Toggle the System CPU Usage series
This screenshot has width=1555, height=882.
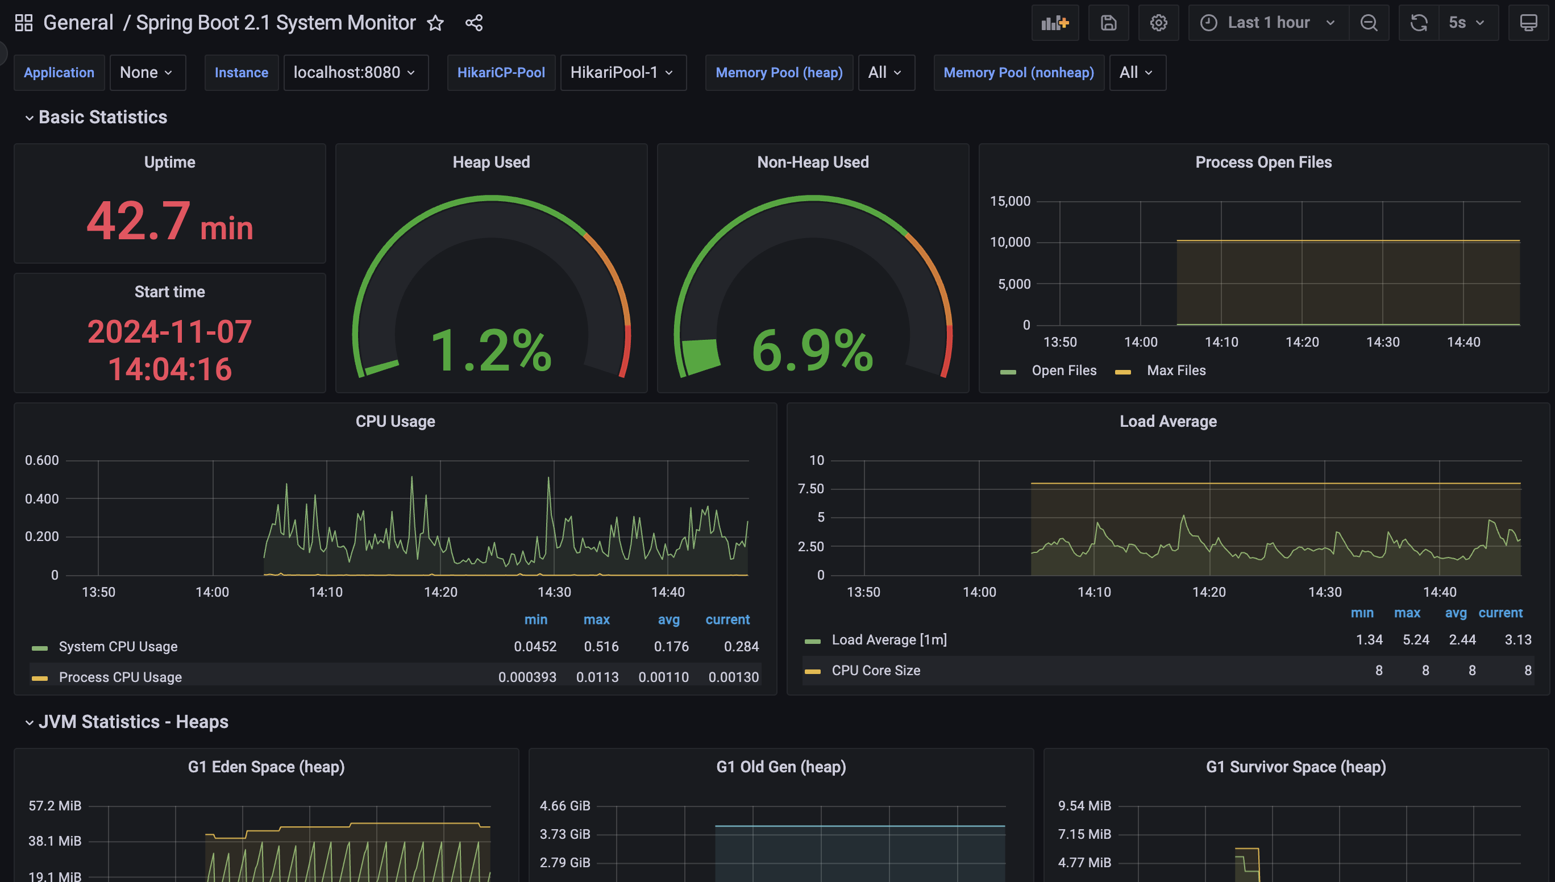[118, 647]
